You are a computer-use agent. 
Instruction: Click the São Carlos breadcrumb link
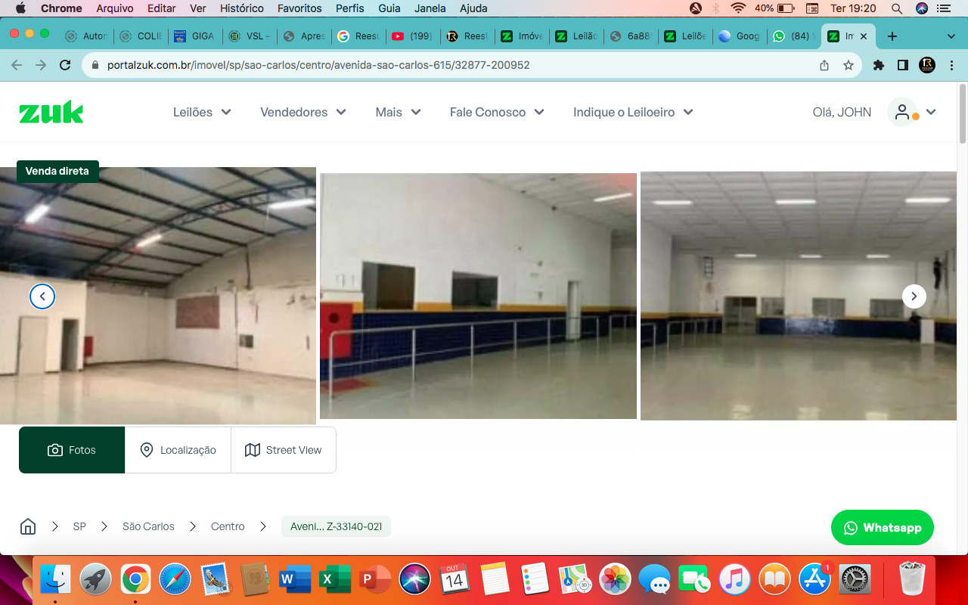pos(148,526)
